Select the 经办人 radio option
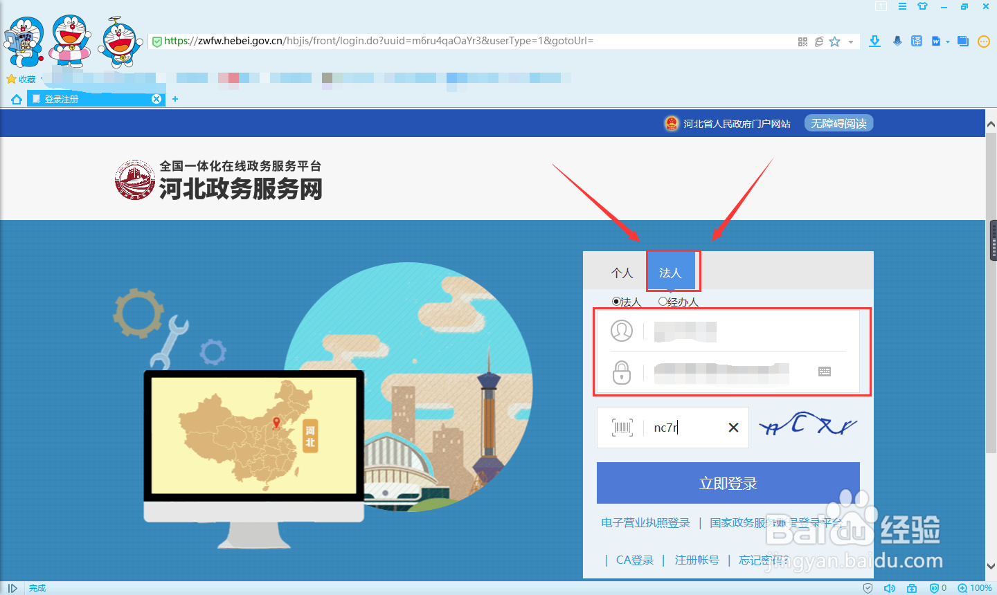Screen dimensions: 997x595 (x=663, y=302)
